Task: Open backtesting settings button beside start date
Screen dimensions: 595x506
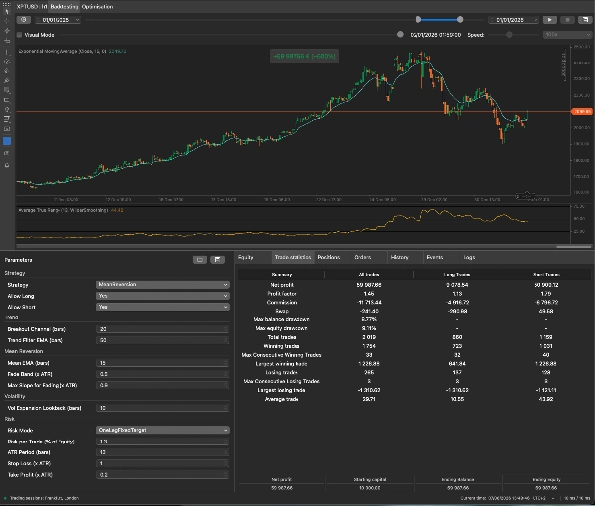Action: point(24,20)
